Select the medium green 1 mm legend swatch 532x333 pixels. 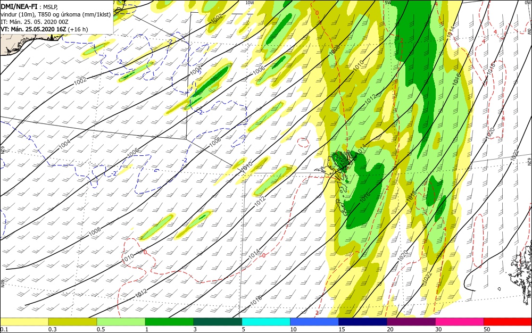click(169, 321)
